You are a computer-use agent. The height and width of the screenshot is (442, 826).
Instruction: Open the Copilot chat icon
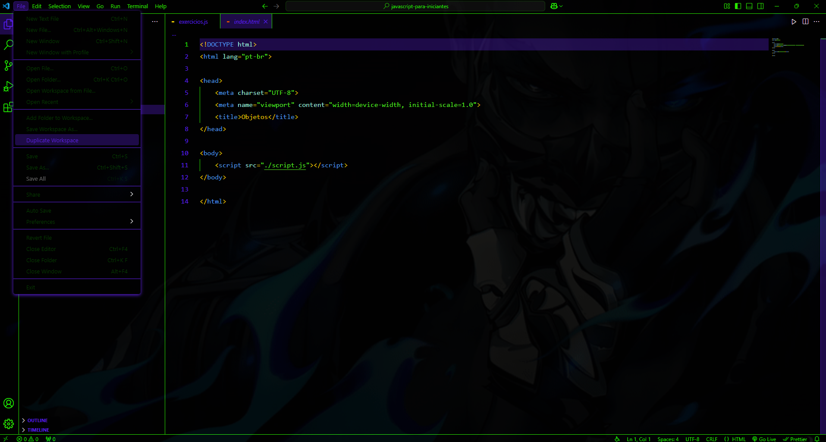[554, 6]
